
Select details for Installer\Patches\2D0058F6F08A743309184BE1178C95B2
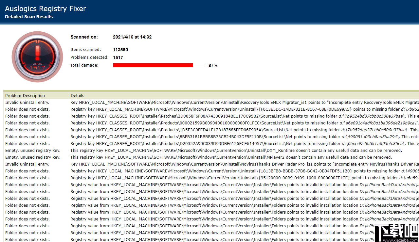point(245,116)
